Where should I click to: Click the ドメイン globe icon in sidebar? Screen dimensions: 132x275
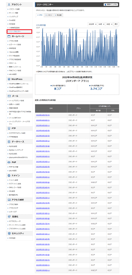(x=9, y=176)
